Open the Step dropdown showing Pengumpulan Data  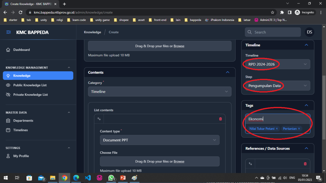pyautogui.click(x=277, y=86)
